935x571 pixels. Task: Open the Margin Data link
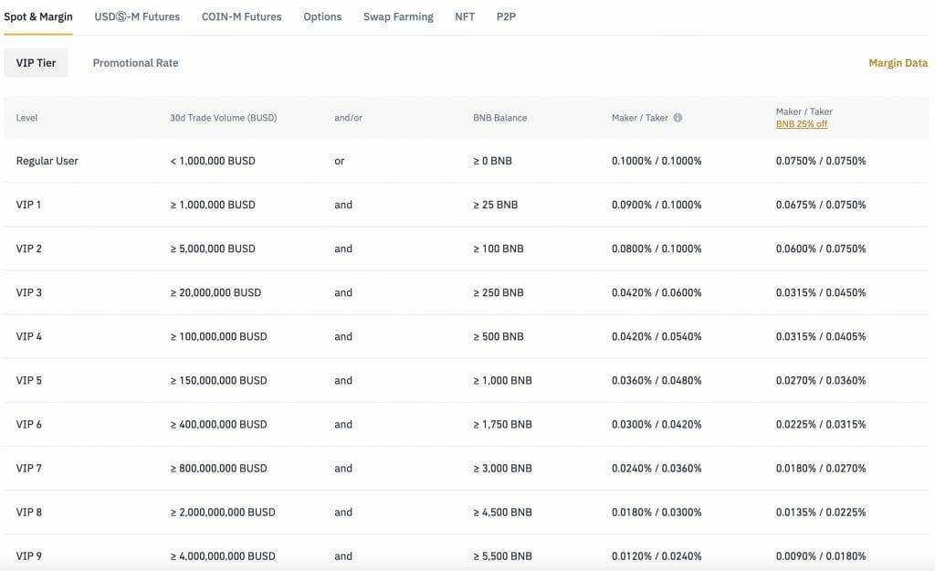pos(898,63)
